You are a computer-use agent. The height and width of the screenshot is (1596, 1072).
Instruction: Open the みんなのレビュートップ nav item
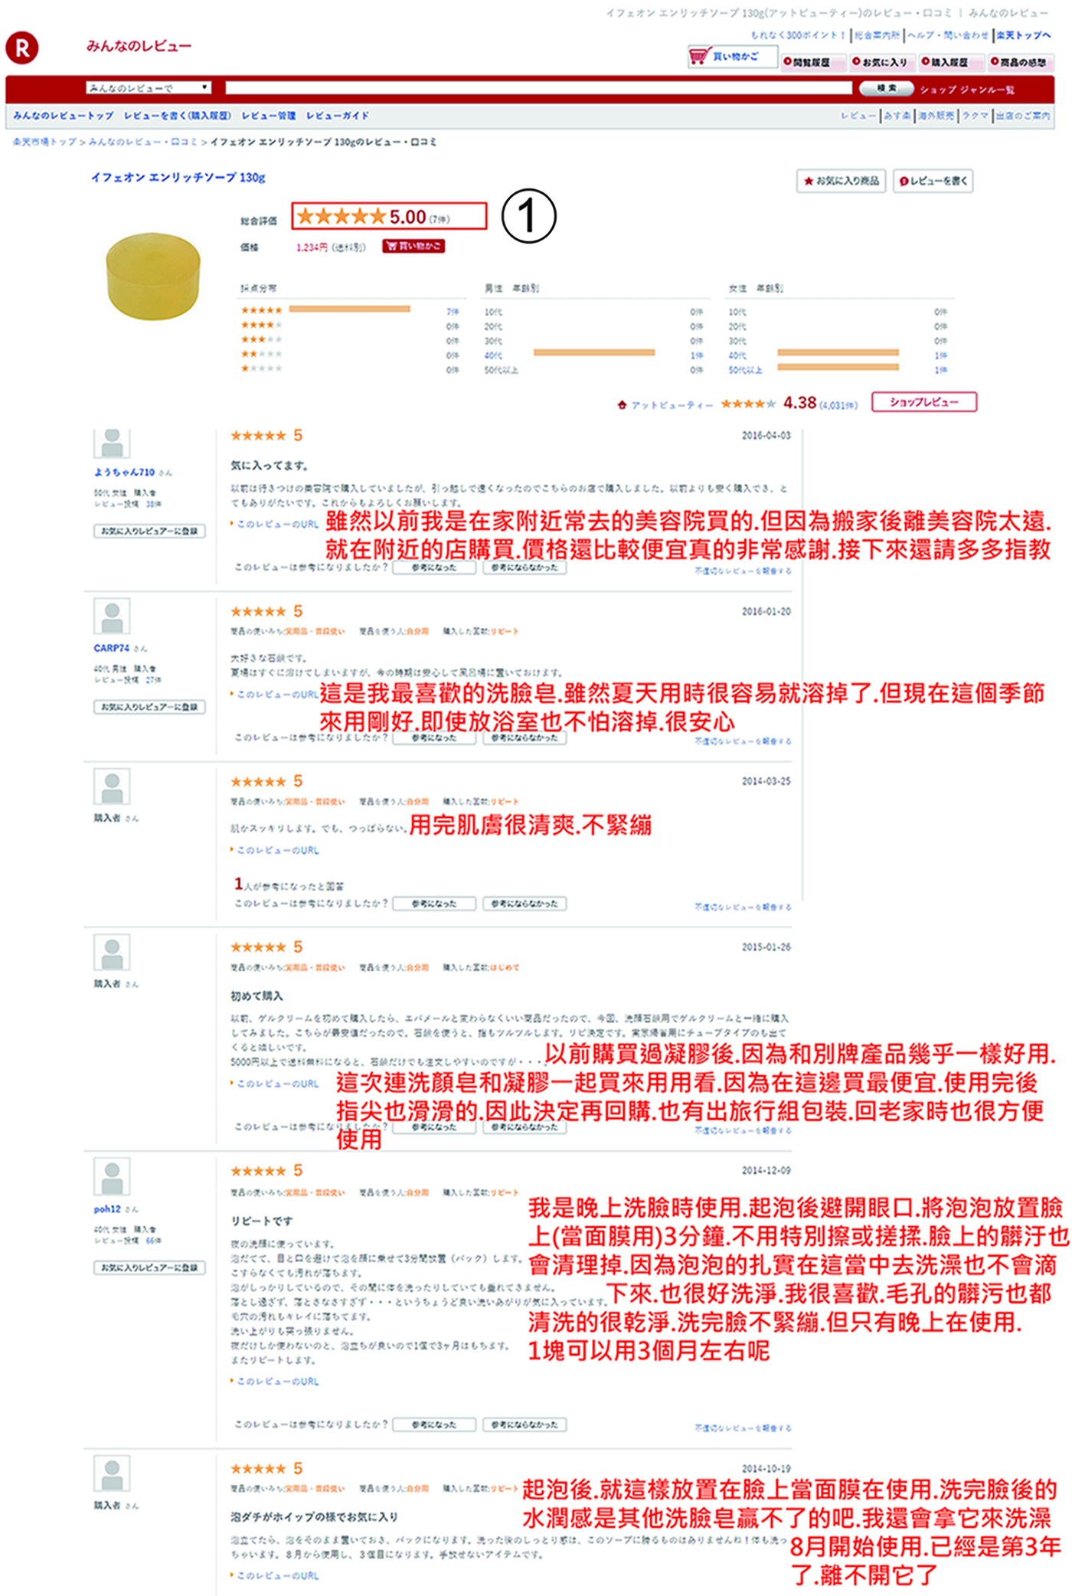[64, 116]
